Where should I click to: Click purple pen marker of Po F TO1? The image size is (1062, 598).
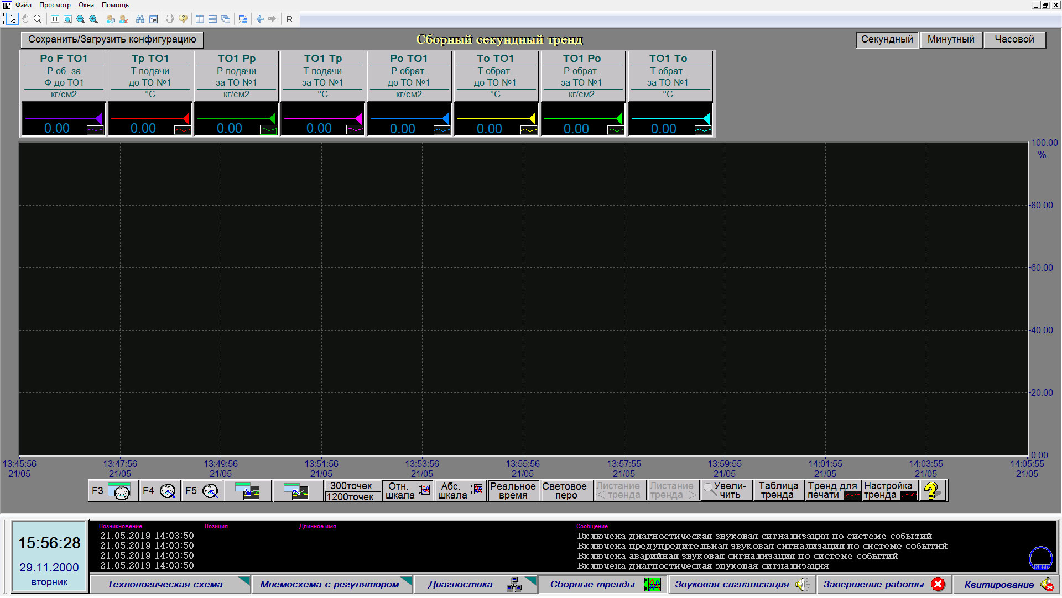coord(100,118)
